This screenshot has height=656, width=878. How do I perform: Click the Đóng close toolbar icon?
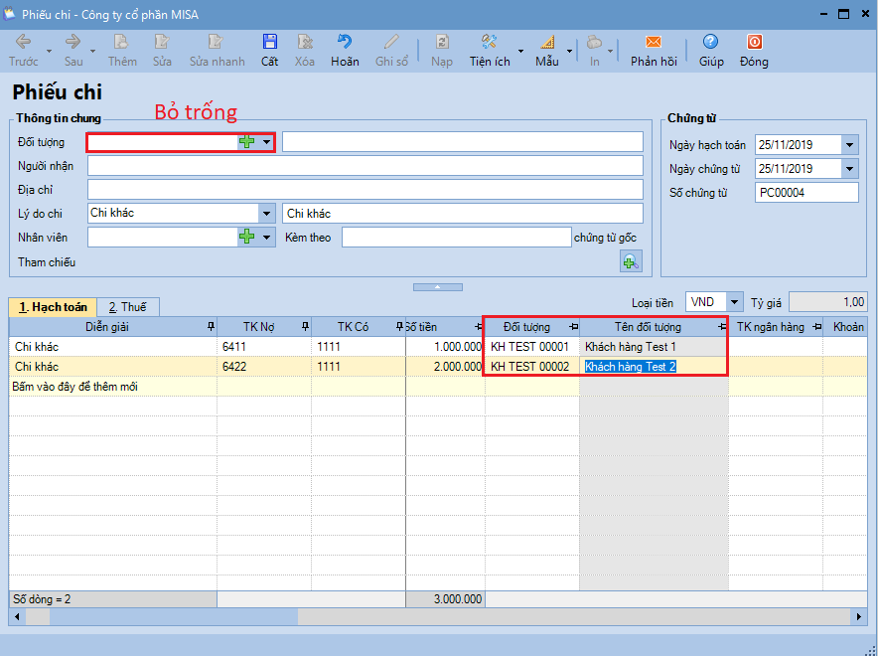[x=754, y=42]
